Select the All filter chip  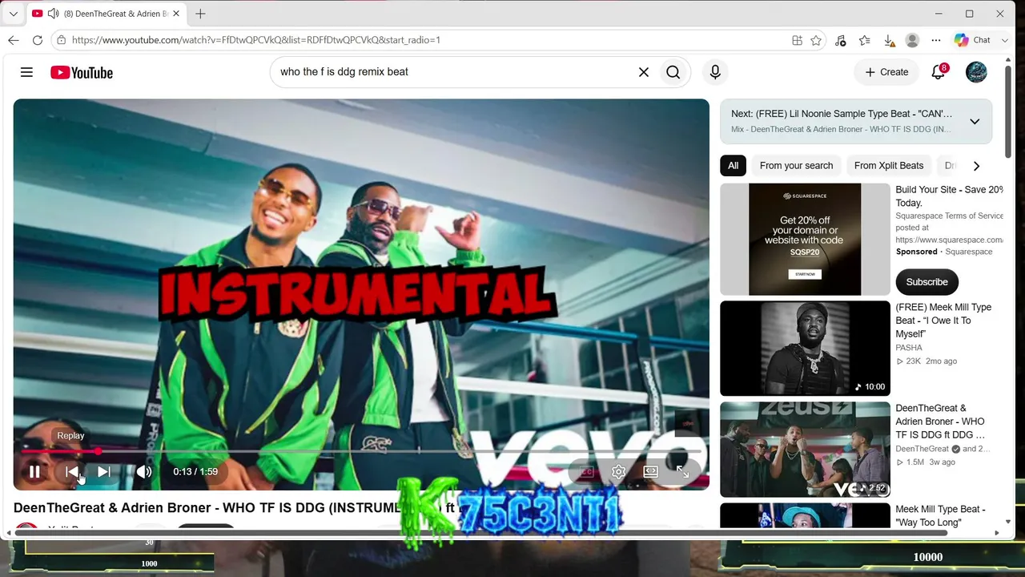(733, 166)
